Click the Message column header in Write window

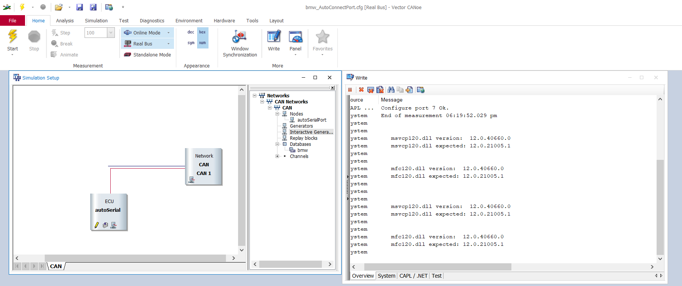392,100
